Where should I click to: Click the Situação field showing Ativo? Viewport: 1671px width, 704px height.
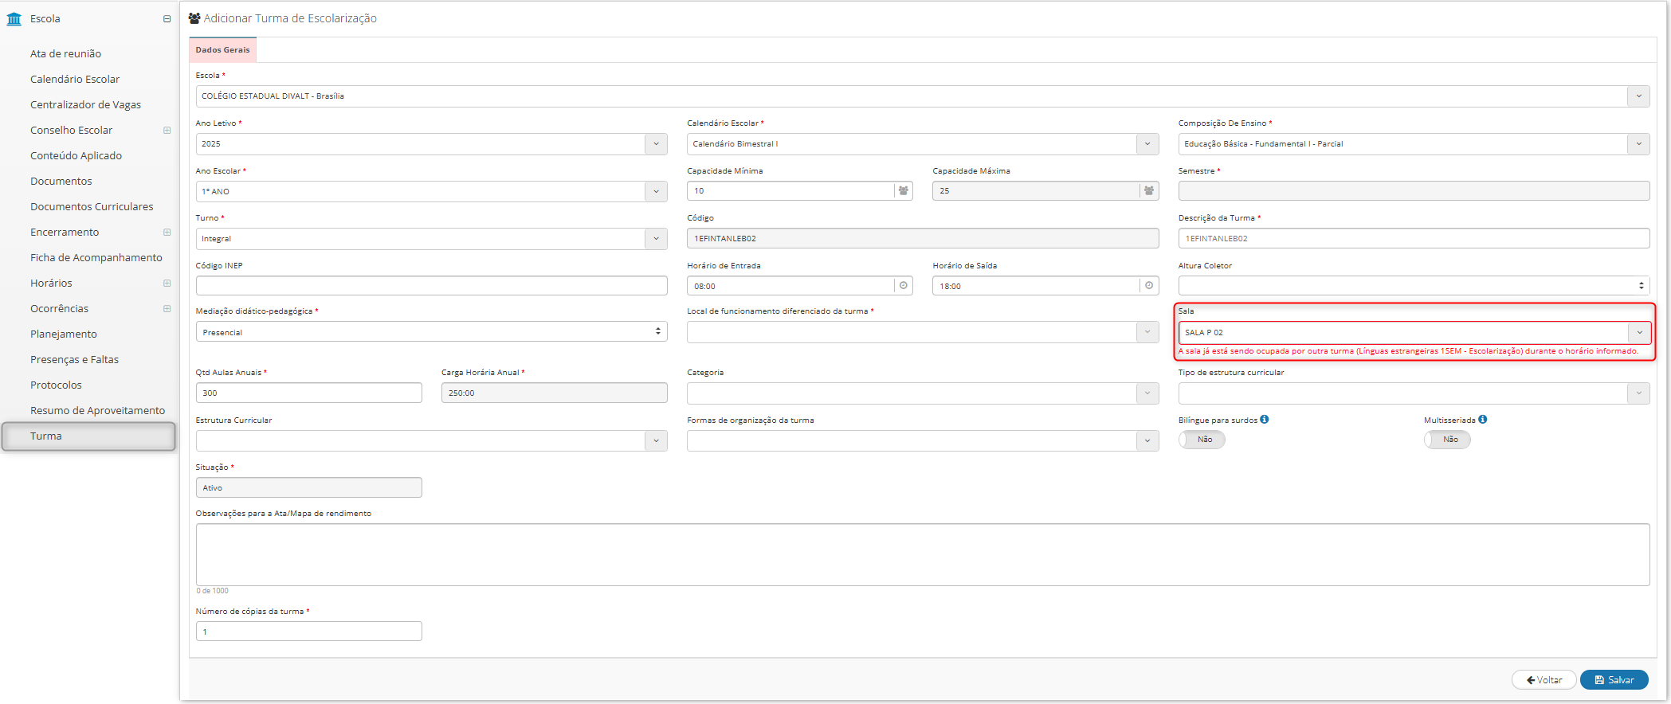tap(309, 487)
